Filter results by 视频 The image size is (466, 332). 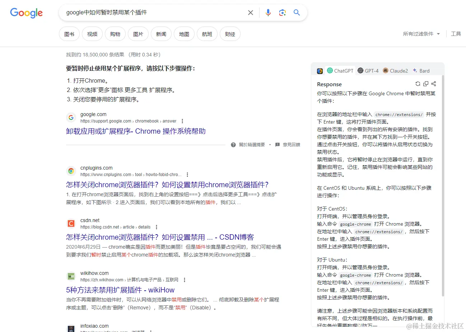pyautogui.click(x=92, y=34)
